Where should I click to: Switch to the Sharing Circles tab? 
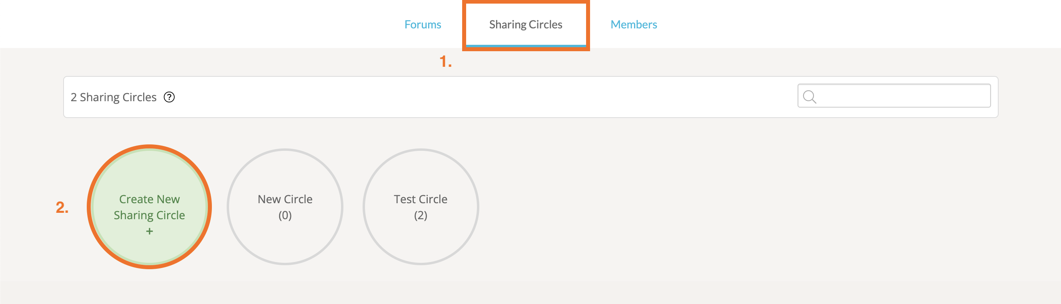525,25
